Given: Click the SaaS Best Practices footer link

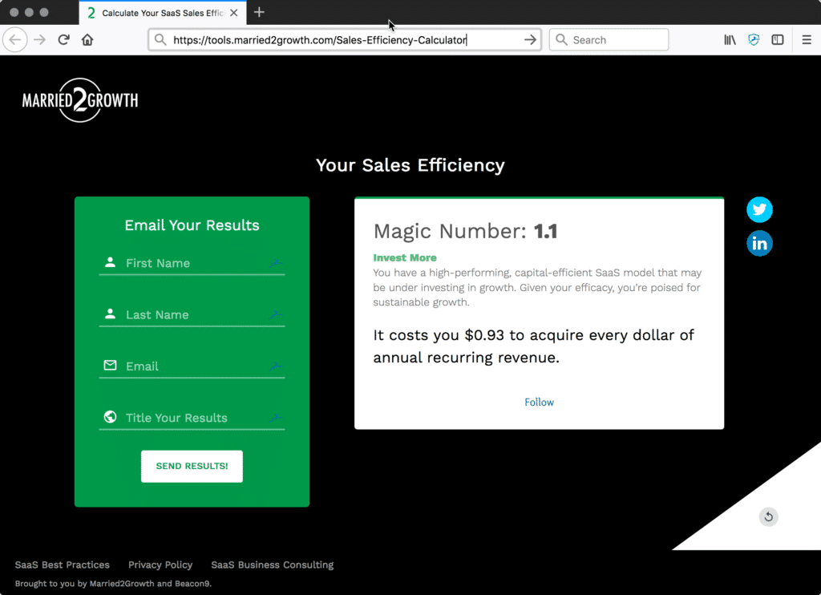Looking at the screenshot, I should pyautogui.click(x=62, y=565).
